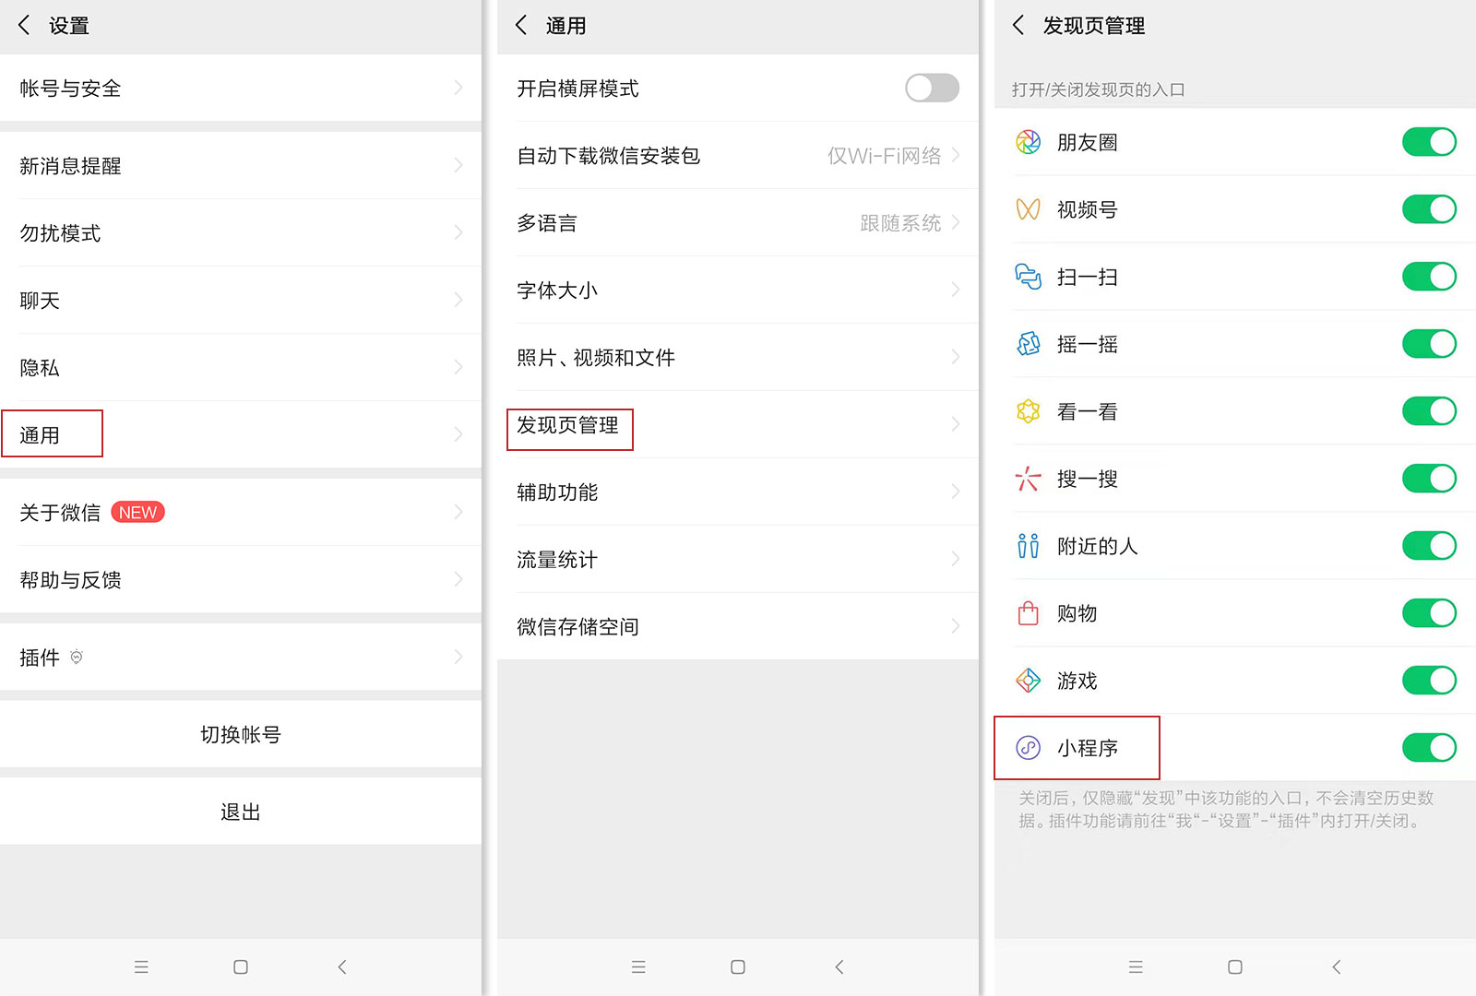The height and width of the screenshot is (996, 1476).
Task: Expand the 多语言 language option showing 跟随系统
Action: [x=738, y=223]
